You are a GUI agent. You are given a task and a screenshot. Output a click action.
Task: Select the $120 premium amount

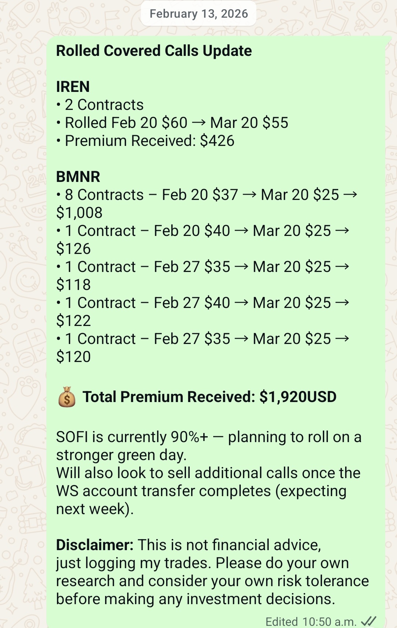click(74, 357)
